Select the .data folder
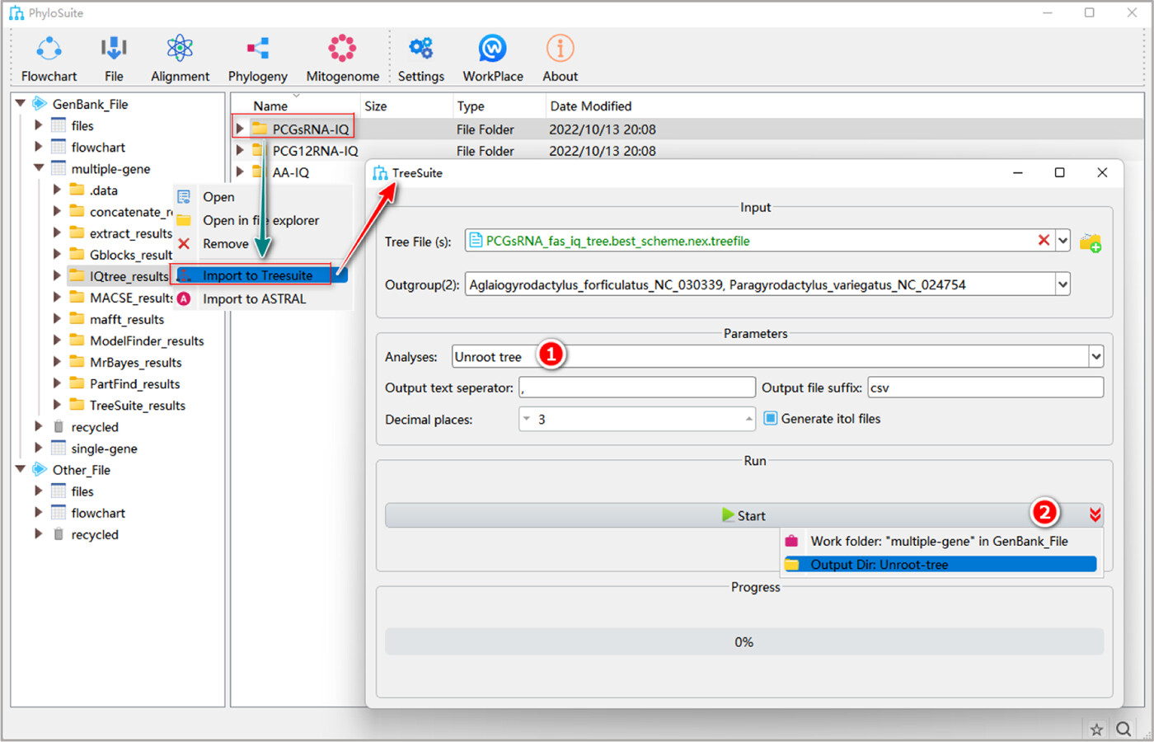Viewport: 1154px width, 742px height. [x=103, y=190]
